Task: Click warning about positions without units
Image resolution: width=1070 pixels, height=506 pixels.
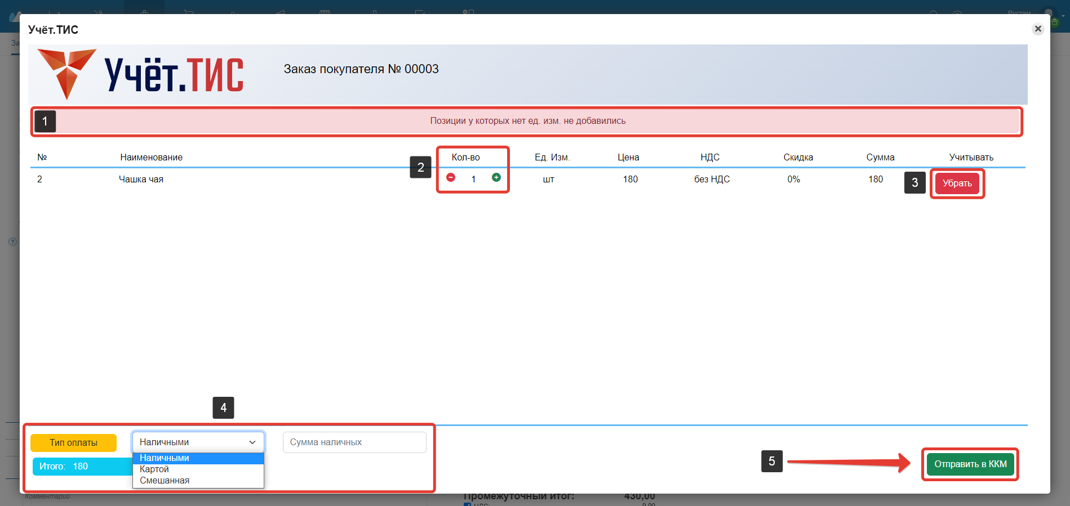Action: click(x=528, y=121)
